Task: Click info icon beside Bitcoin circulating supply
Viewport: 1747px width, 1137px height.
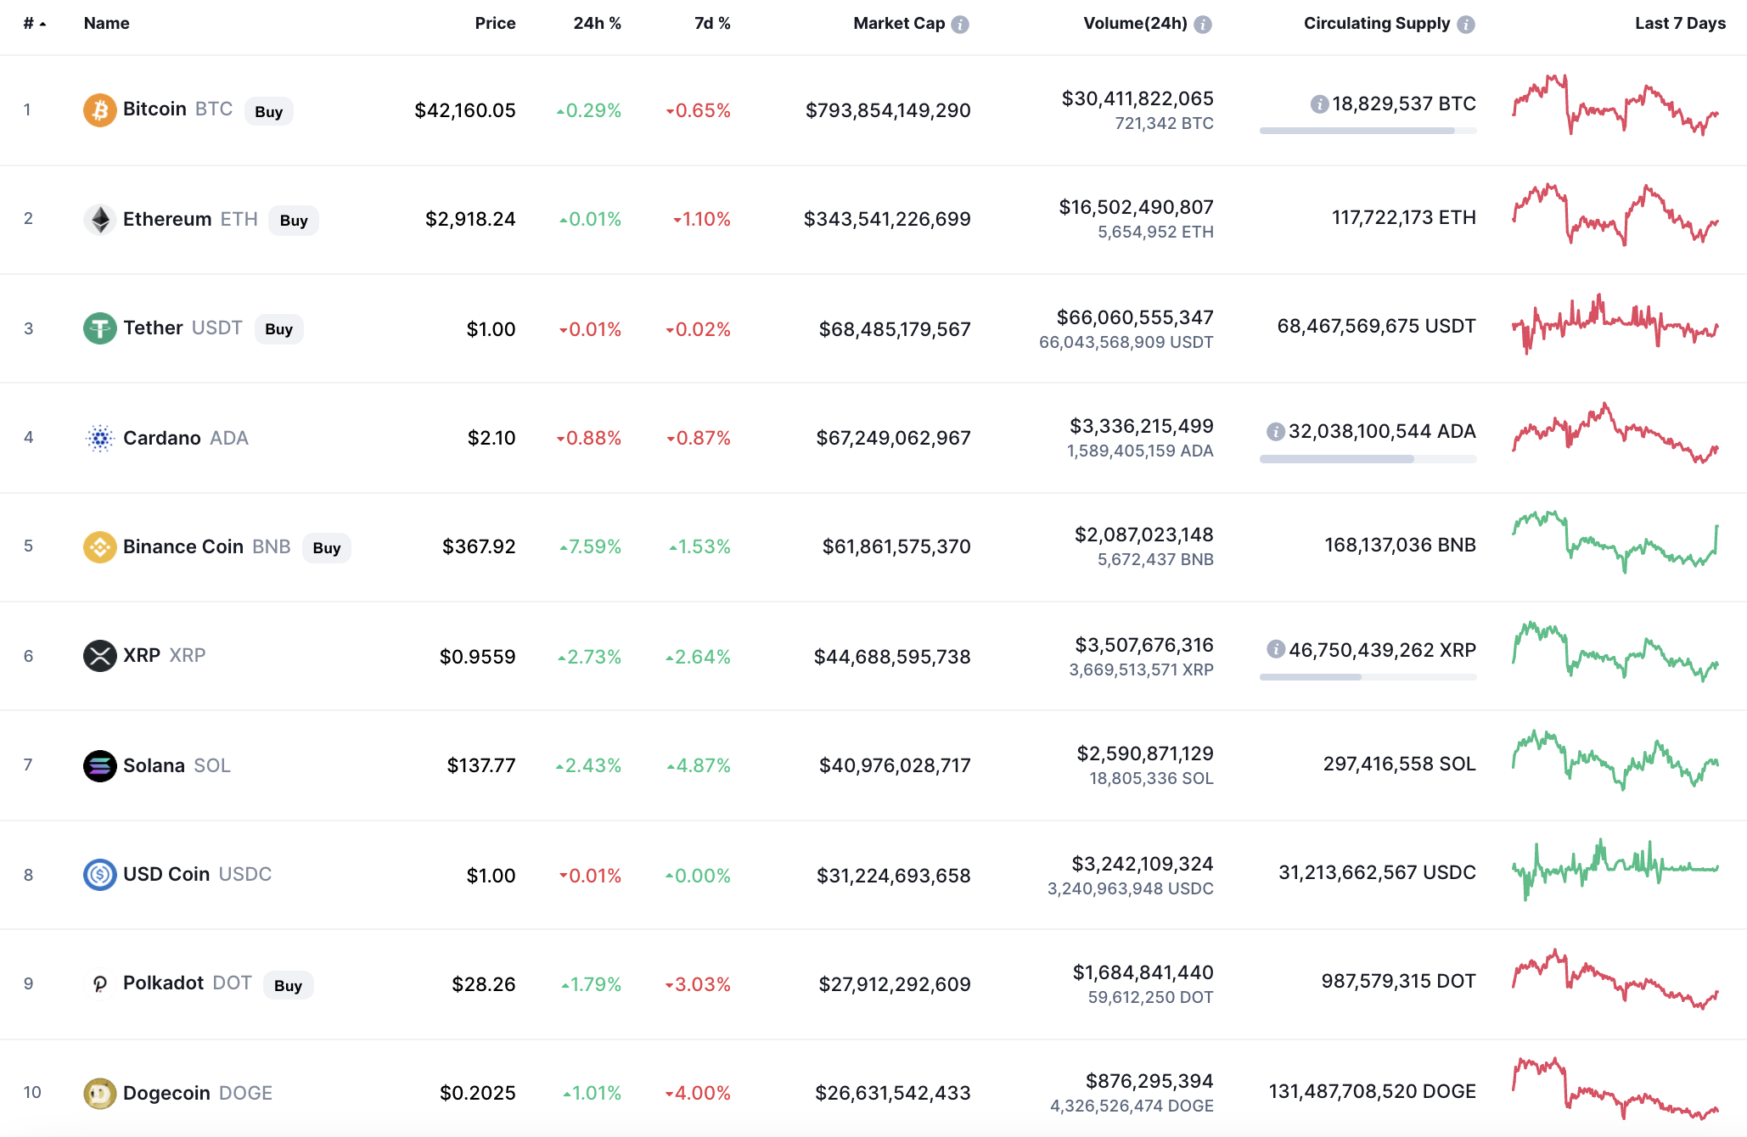Action: click(1319, 104)
